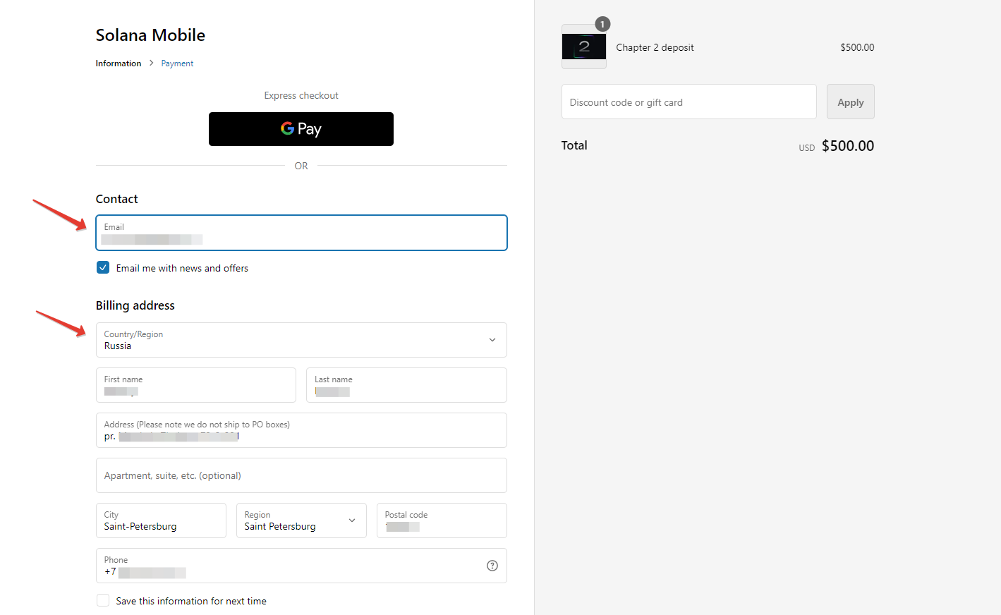Click the Solana Mobile store title
This screenshot has height=615, width=1001.
pos(150,35)
